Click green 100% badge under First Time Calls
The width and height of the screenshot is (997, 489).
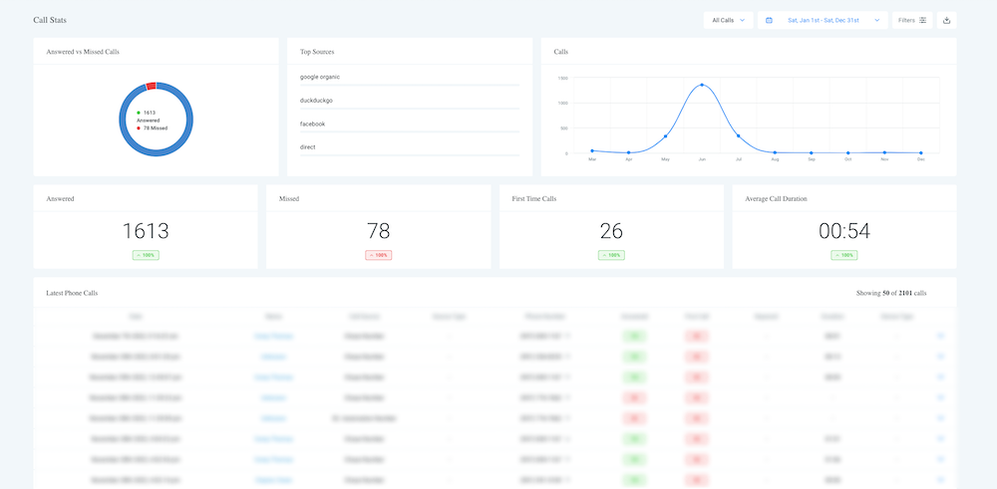[611, 255]
